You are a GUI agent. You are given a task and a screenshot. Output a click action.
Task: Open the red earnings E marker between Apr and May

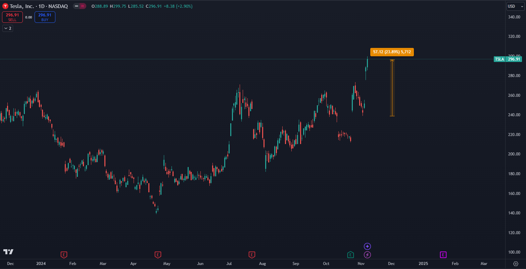click(x=158, y=255)
